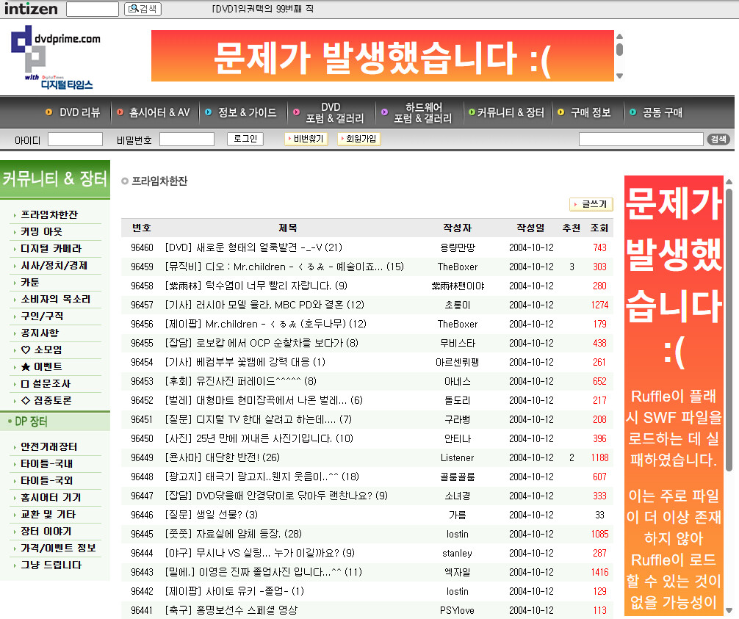Go to 구매 정보 menu

(x=590, y=113)
